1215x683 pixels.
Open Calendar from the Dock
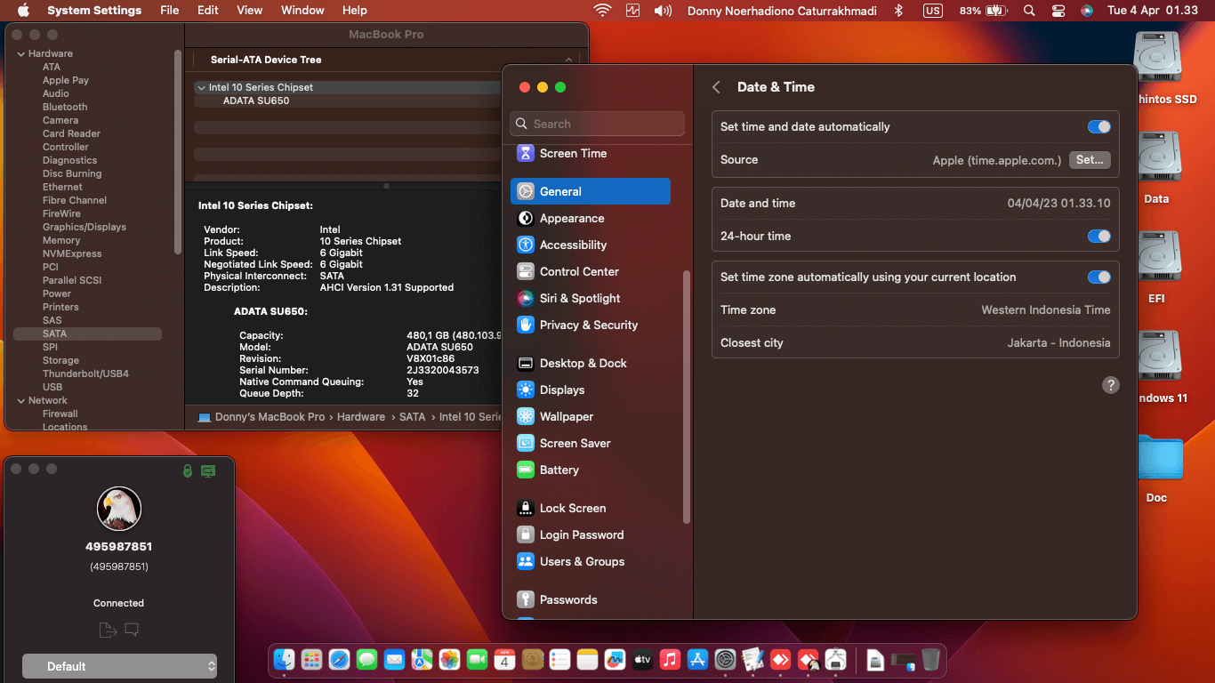(504, 659)
